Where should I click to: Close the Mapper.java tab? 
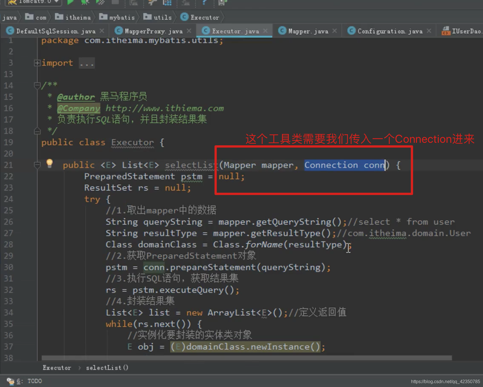pyautogui.click(x=335, y=31)
